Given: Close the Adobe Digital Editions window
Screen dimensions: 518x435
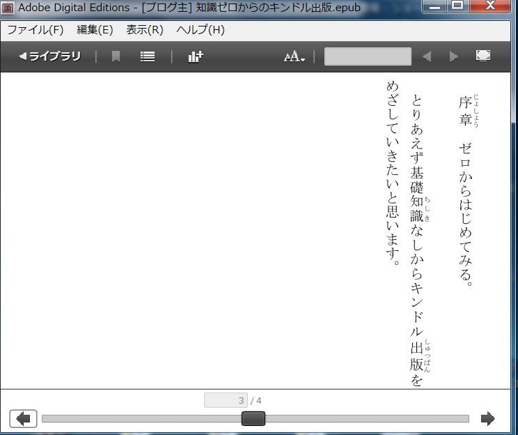Looking at the screenshot, I should pyautogui.click(x=490, y=6).
